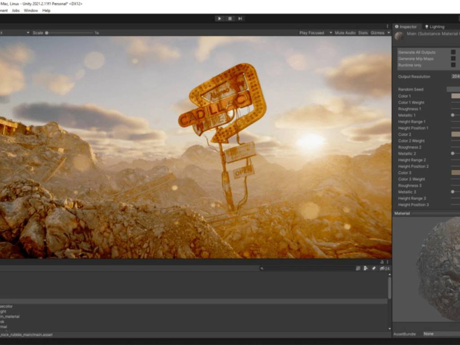Viewport: 460px width, 345px height.
Task: Pause the game with the pause button
Action: (230, 18)
